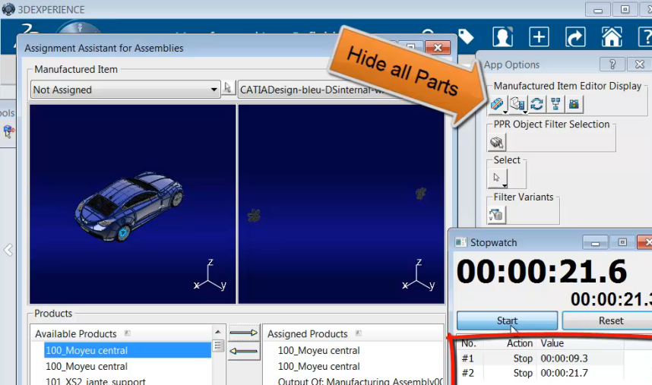Select highlighted 100_Moyeu central in Available Products

pos(128,351)
